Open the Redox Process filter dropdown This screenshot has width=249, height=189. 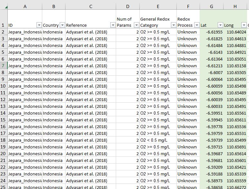click(197, 25)
